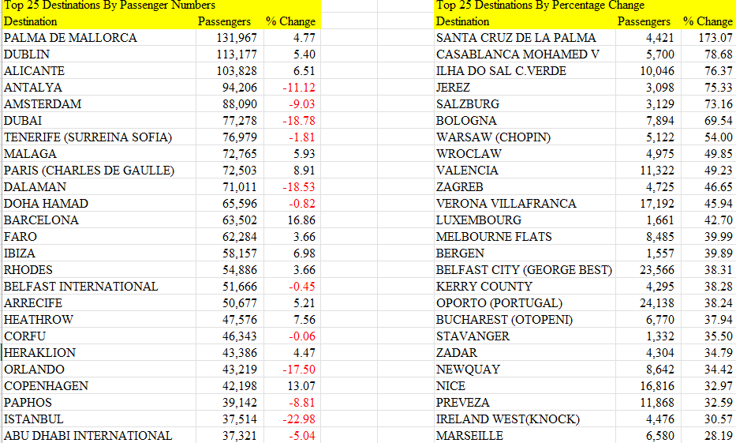Select the 173.07 percentage change value
This screenshot has width=736, height=443.
(x=708, y=38)
